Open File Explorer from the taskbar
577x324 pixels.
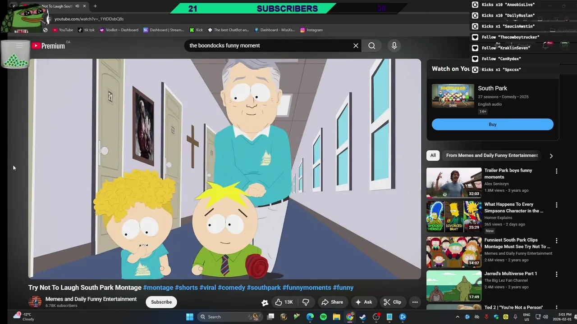point(336,317)
